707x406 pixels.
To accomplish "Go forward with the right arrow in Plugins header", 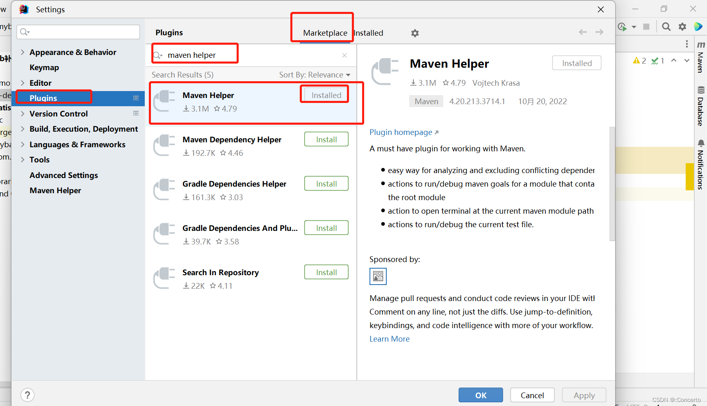I will tap(599, 32).
